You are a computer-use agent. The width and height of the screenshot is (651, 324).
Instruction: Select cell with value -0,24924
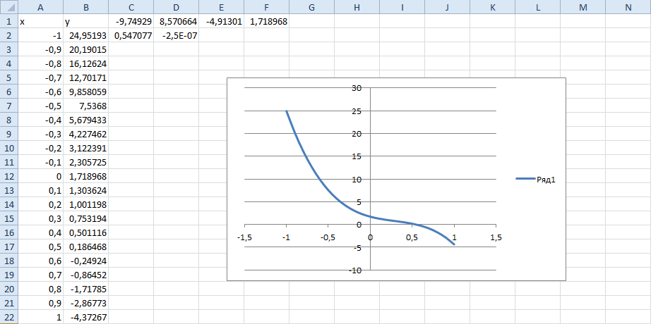pos(86,261)
